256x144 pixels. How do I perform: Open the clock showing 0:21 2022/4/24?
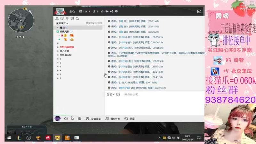[188, 138]
